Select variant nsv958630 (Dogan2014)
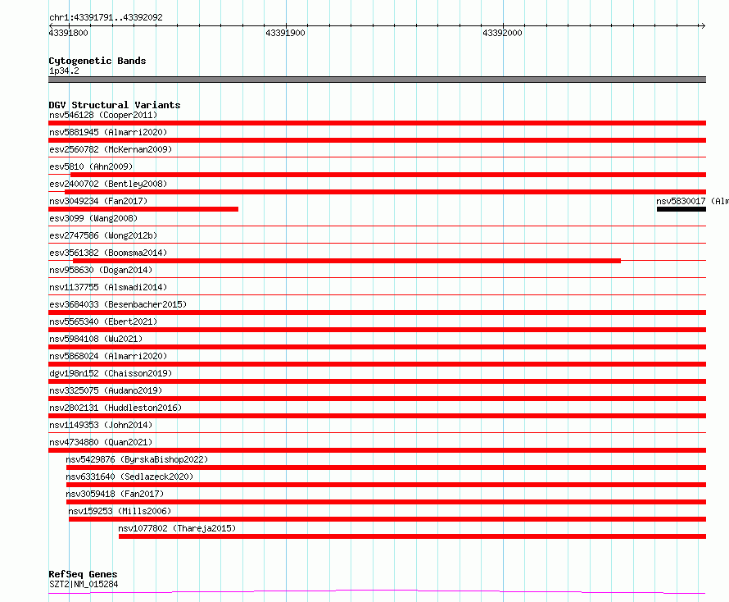 coord(101,270)
